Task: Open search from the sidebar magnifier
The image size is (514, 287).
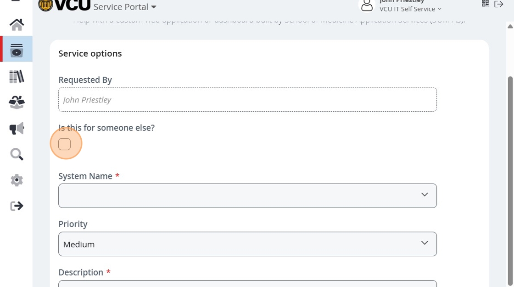Action: coord(17,155)
